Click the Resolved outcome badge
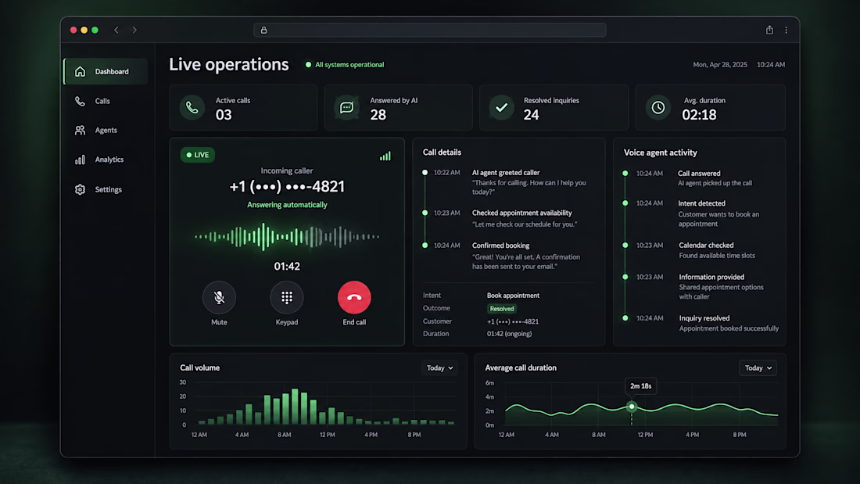Screen dimensions: 860x484 (502, 309)
